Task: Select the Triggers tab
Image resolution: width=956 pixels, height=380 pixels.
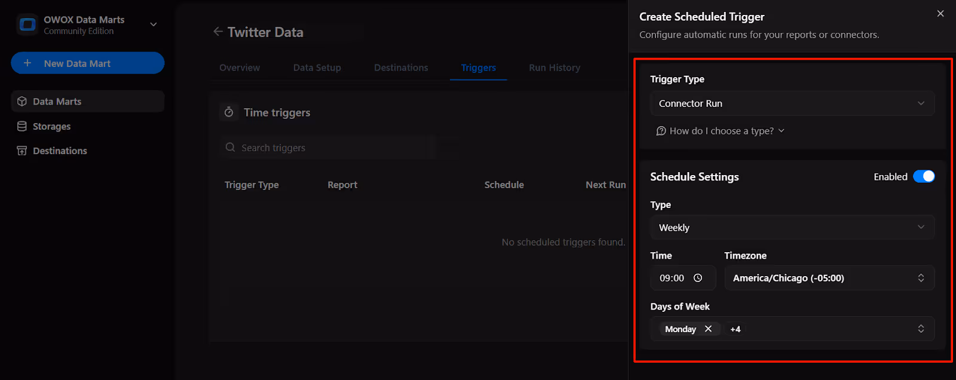Action: pyautogui.click(x=479, y=68)
